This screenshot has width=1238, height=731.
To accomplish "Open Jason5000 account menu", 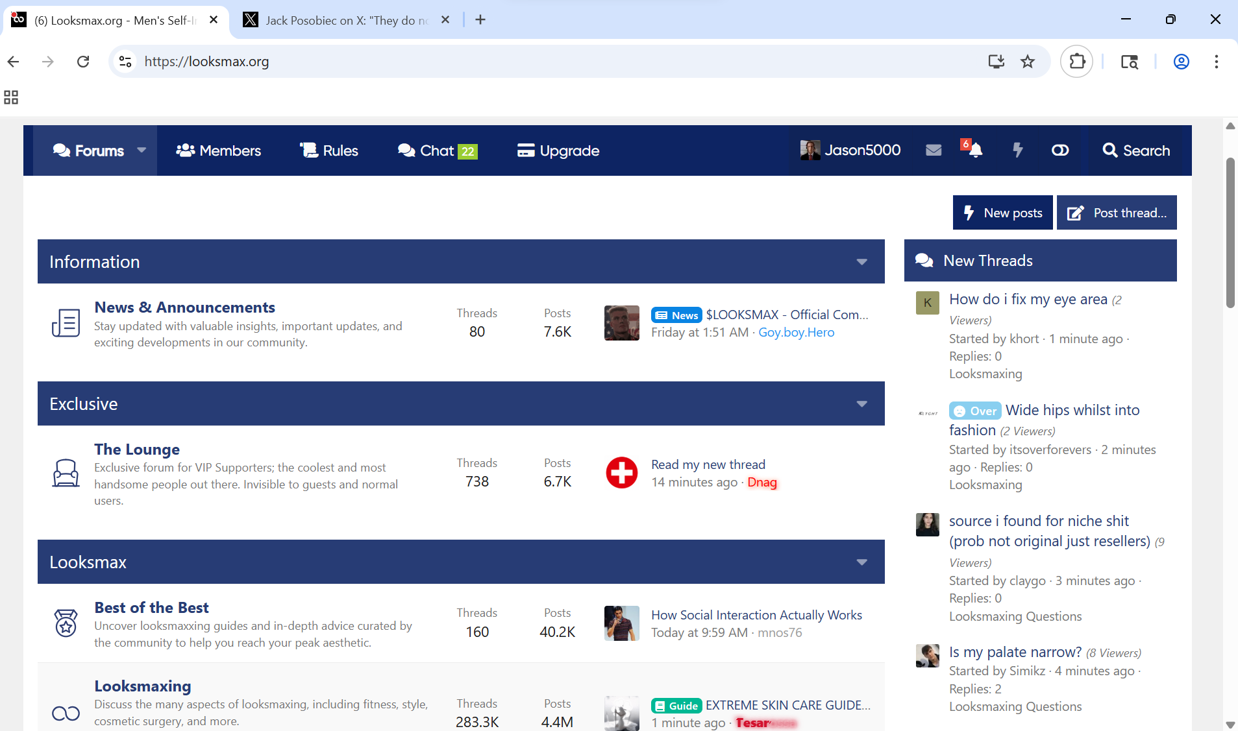I will pos(850,150).
